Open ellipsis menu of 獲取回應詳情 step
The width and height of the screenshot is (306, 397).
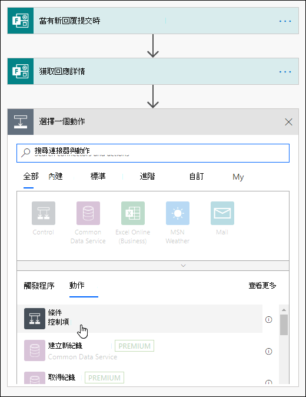point(285,72)
